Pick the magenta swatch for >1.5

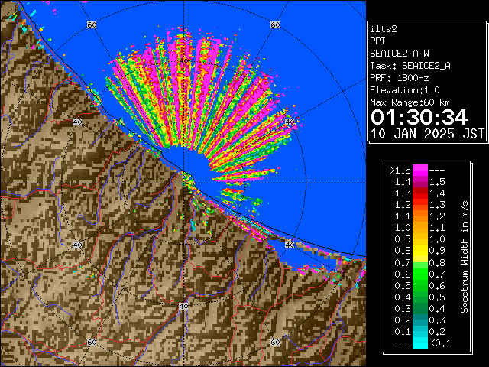pyautogui.click(x=420, y=171)
